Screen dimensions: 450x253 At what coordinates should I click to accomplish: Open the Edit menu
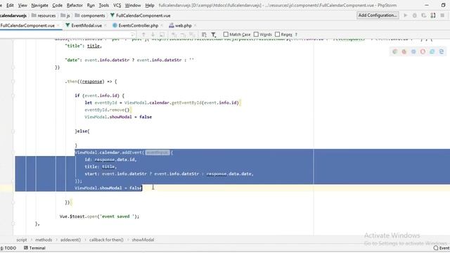coord(10,5)
